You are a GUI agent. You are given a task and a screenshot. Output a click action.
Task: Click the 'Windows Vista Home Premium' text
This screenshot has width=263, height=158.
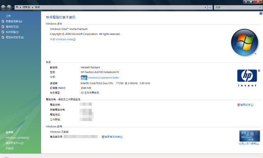[69, 29]
